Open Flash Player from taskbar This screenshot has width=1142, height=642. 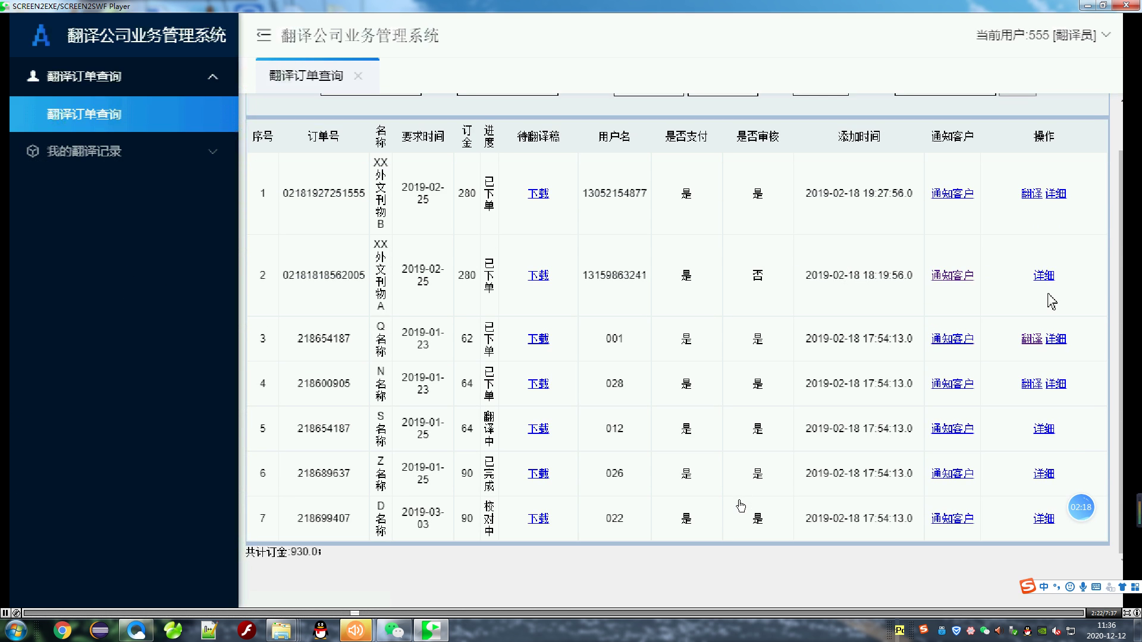[246, 630]
